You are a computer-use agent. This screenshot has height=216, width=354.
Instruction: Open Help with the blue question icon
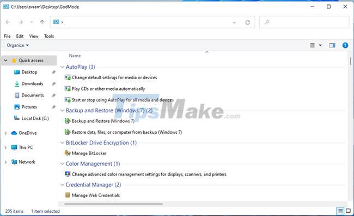coord(345,45)
